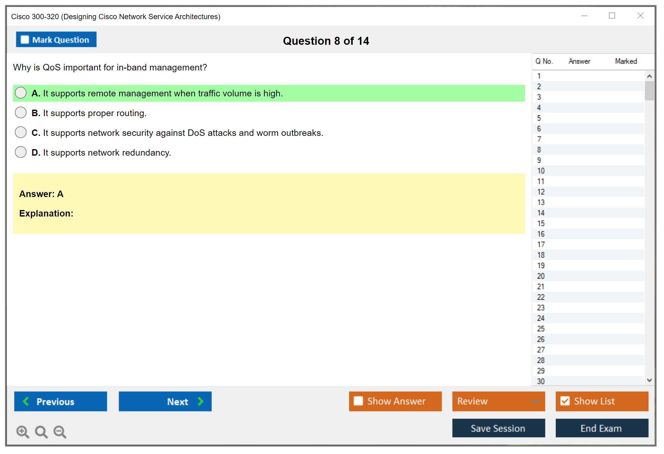The image size is (664, 454).
Task: Click the reset zoom magnifier icon
Action: click(x=41, y=431)
